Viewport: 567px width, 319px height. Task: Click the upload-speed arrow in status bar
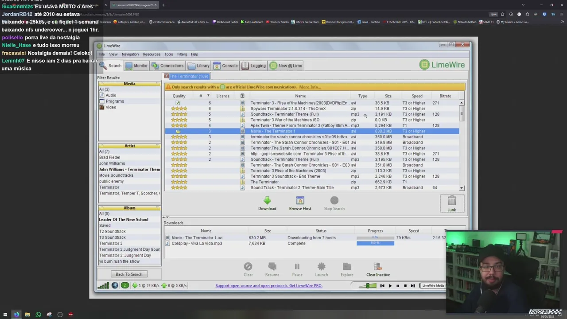(x=164, y=285)
